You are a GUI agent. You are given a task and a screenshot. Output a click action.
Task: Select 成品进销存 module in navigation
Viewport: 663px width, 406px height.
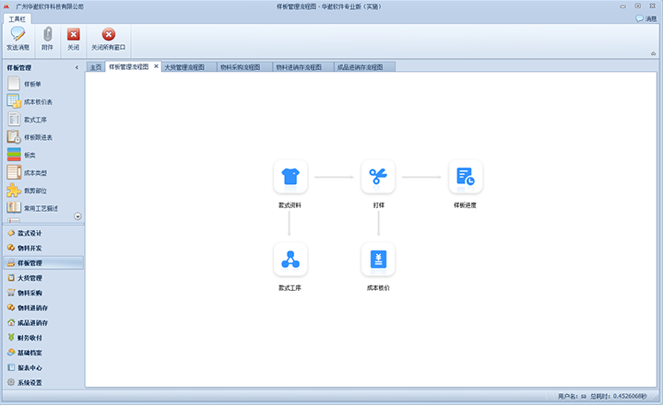[43, 322]
